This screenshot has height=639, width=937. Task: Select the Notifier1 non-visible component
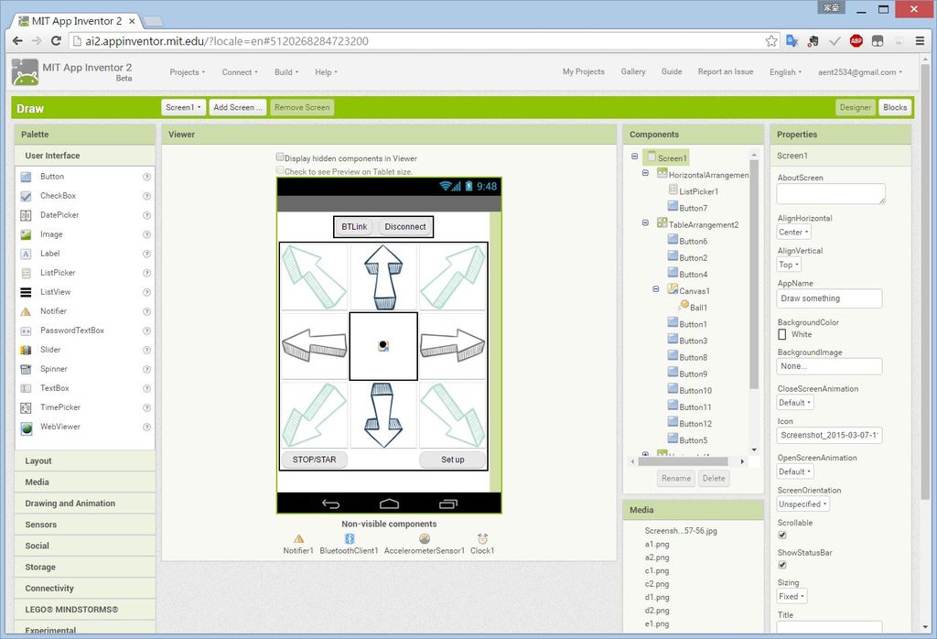coord(298,544)
